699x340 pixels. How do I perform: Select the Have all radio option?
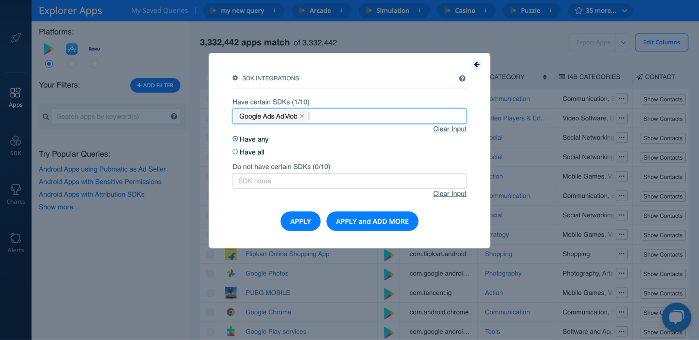[235, 152]
